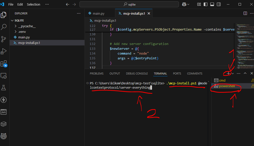Open the Run and Debug view
Screen dimensions: 254x146
[x=4, y=51]
